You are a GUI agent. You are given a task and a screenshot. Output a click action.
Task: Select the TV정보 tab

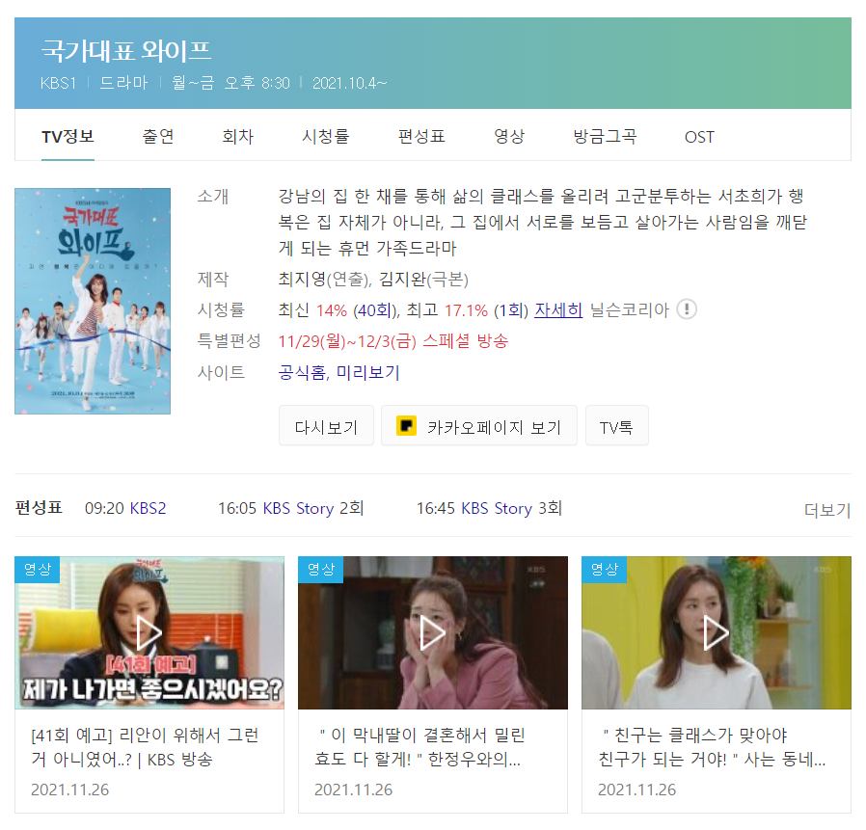coord(68,136)
